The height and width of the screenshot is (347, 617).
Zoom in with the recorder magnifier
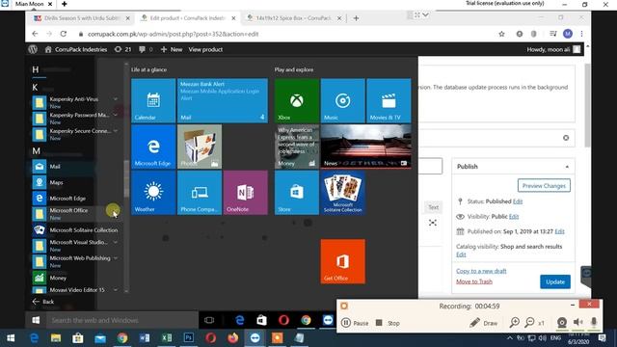pos(514,323)
